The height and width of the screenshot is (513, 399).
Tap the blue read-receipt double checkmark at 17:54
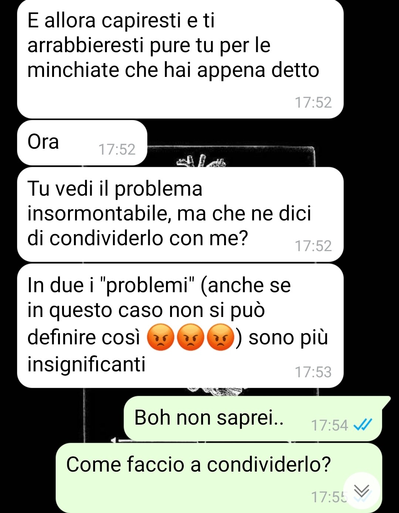362,425
